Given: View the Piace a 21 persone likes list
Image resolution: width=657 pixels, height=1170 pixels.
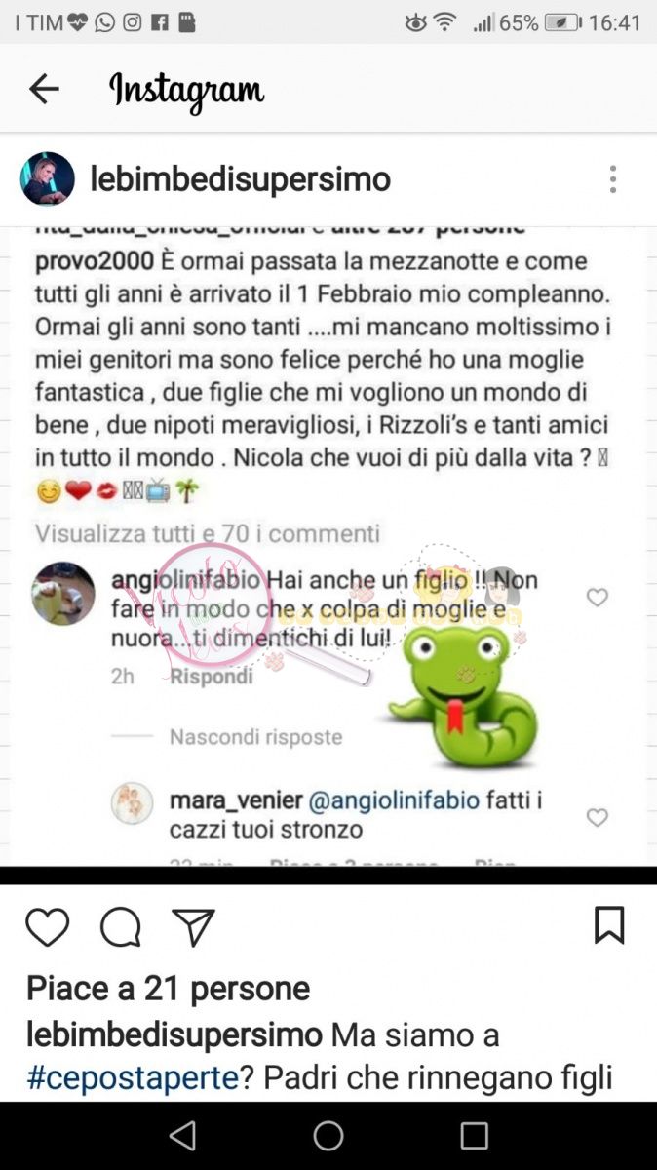Looking at the screenshot, I should point(168,989).
